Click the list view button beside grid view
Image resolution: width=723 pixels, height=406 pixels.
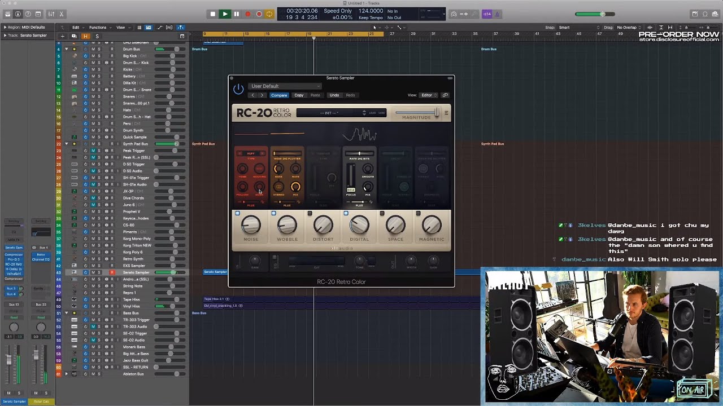click(149, 27)
